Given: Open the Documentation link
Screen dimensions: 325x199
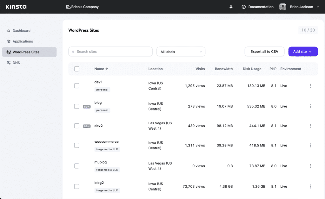Looking at the screenshot, I should (x=261, y=7).
